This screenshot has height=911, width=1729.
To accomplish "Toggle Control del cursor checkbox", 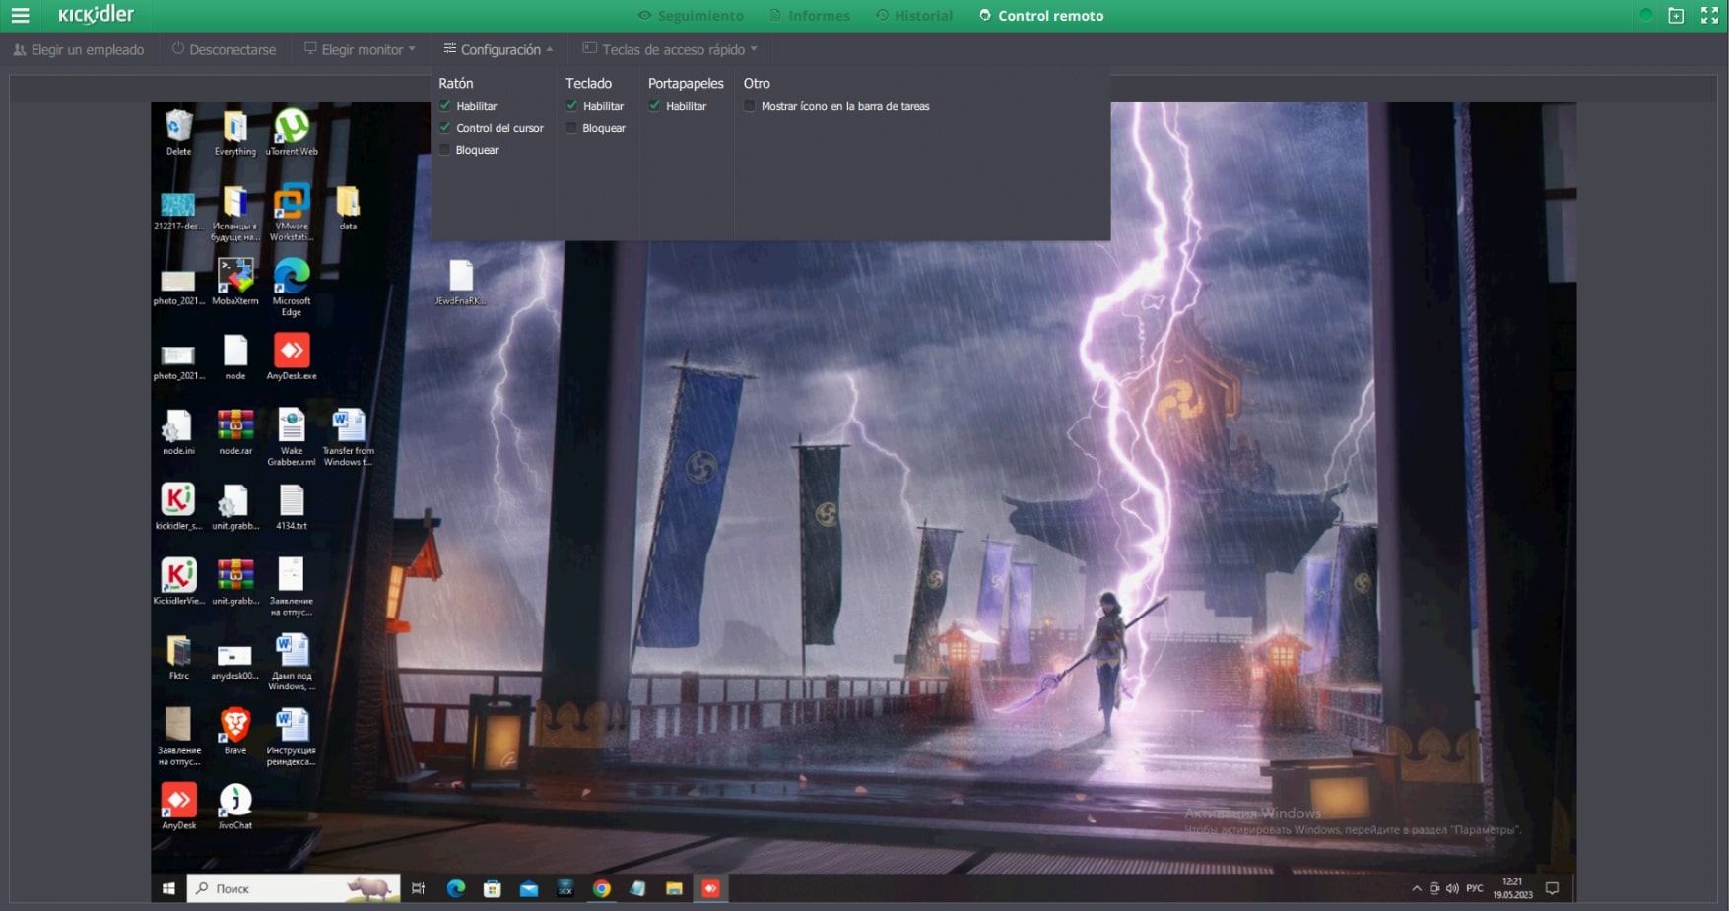I will tap(445, 127).
